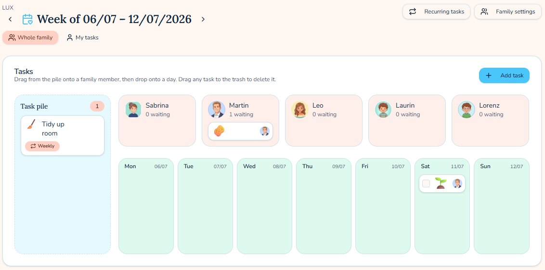Switch to Whole family view
The image size is (545, 270).
30,37
